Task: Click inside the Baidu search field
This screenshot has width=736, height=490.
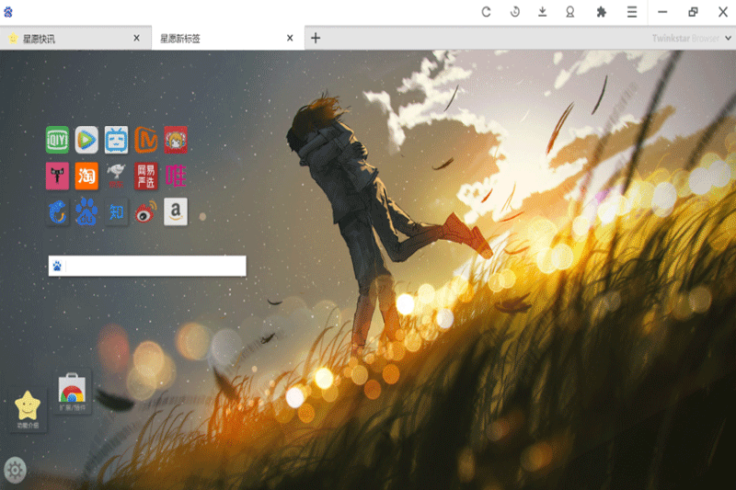Action: pos(155,266)
